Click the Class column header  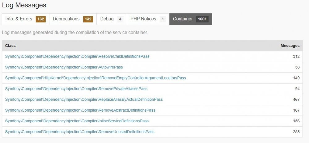11,46
